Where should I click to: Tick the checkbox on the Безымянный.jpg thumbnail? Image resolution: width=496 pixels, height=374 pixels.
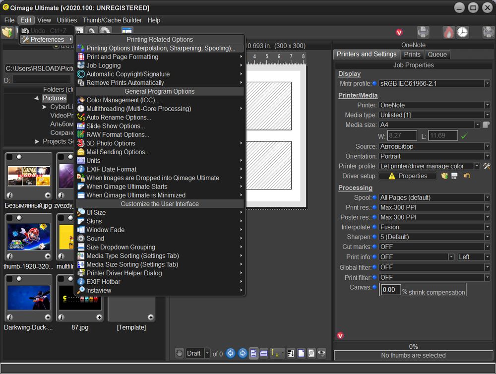pyautogui.click(x=9, y=157)
